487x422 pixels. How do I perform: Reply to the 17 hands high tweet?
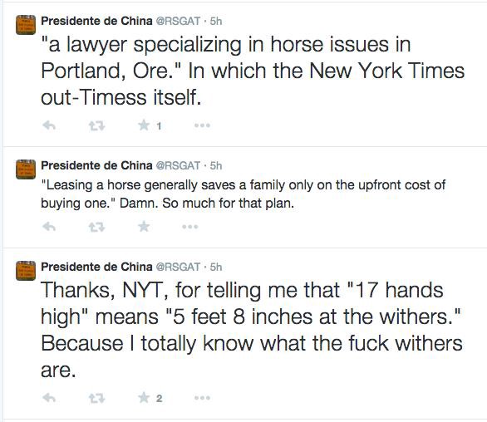[49, 398]
